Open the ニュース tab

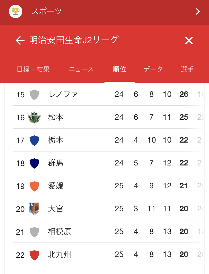(81, 69)
